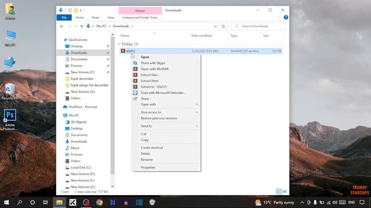Choose Create shortcut

tap(166, 148)
